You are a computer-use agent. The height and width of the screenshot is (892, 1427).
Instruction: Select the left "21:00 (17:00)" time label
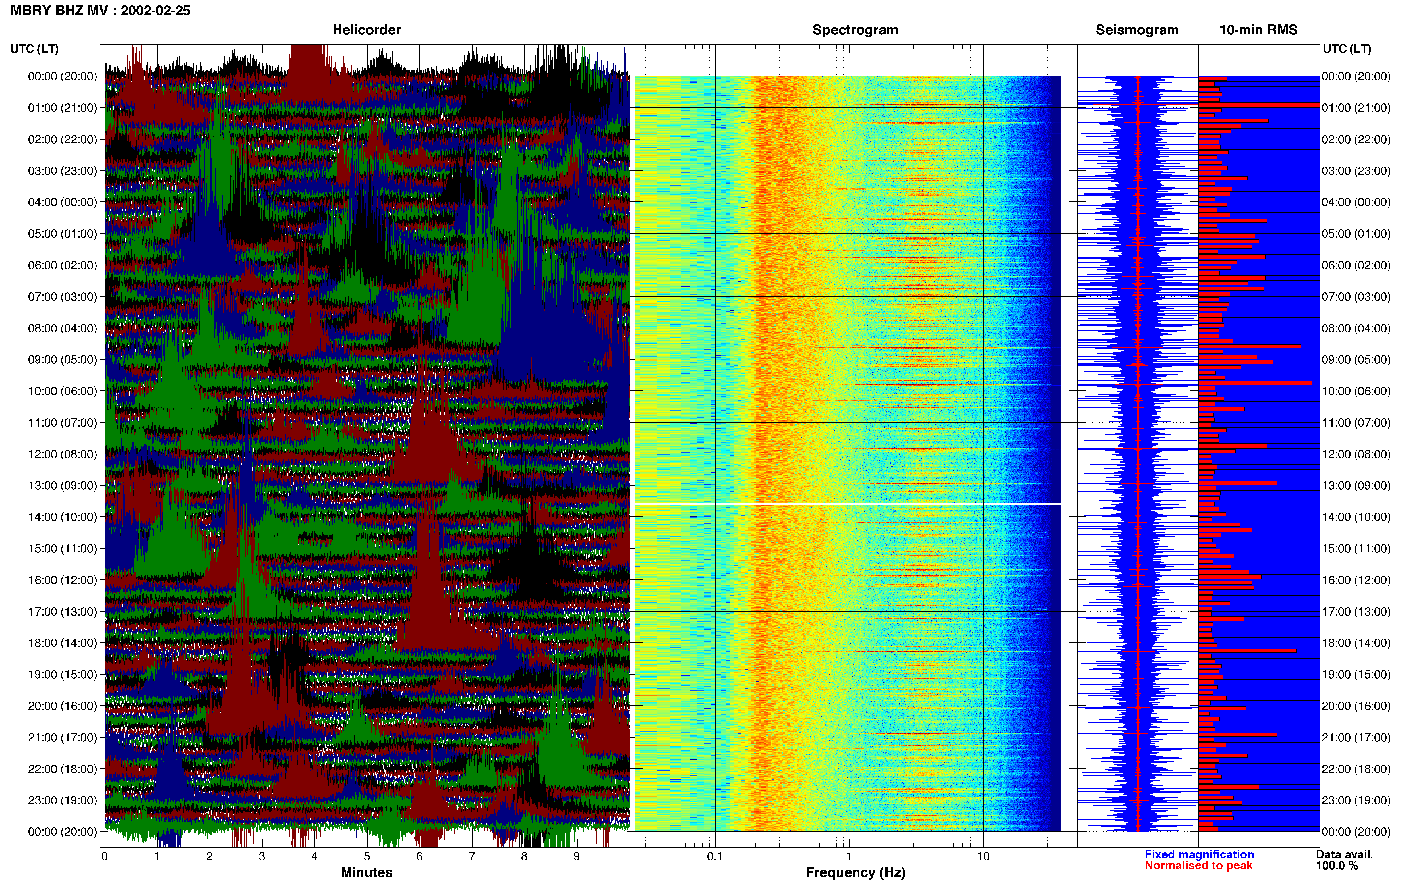point(63,737)
